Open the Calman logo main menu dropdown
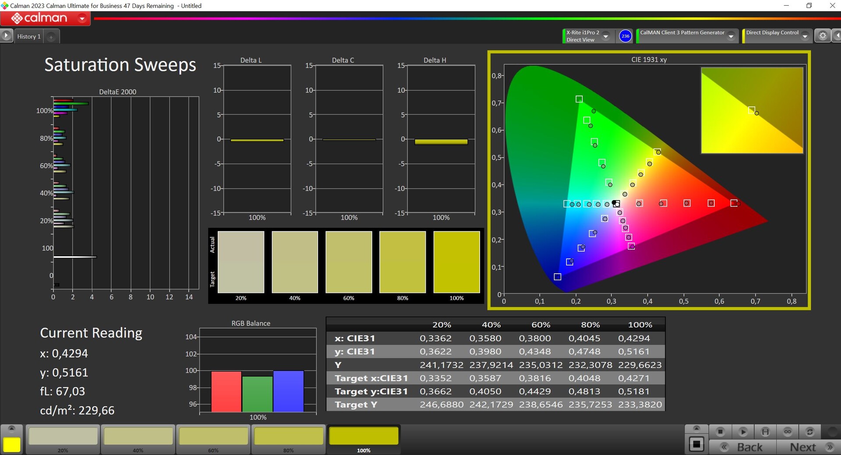 click(82, 18)
